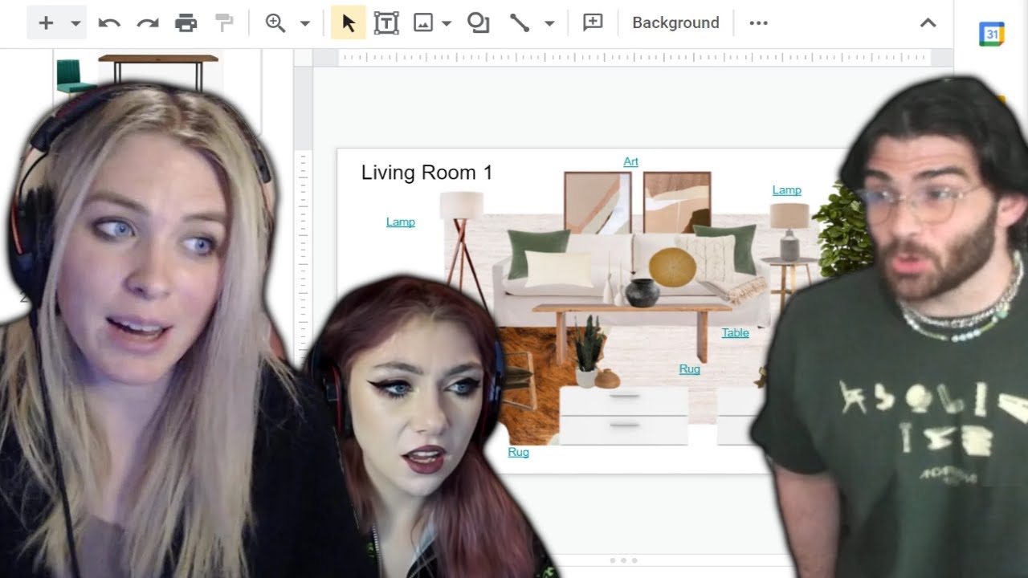Click the new slide plus button

pos(46,23)
